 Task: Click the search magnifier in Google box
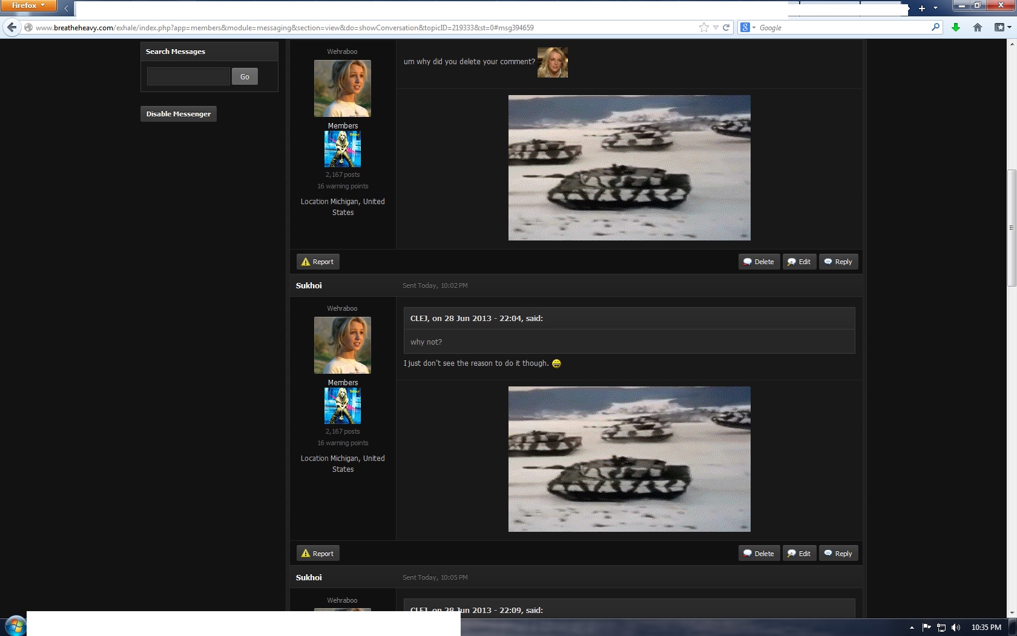tap(935, 27)
